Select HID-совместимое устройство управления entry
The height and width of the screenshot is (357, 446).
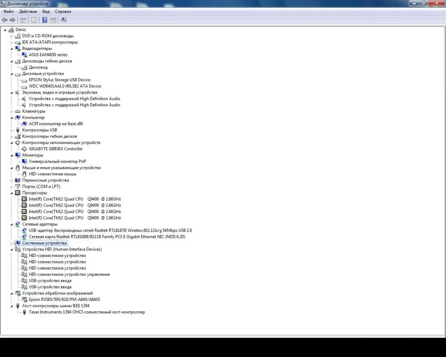tap(69, 275)
